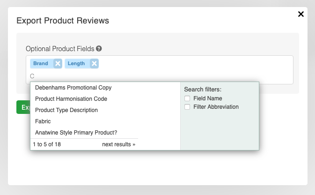Image resolution: width=315 pixels, height=195 pixels.
Task: Click the Brand tag label
Action: (41, 64)
